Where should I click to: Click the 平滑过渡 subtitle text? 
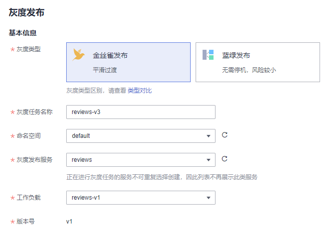105,70
